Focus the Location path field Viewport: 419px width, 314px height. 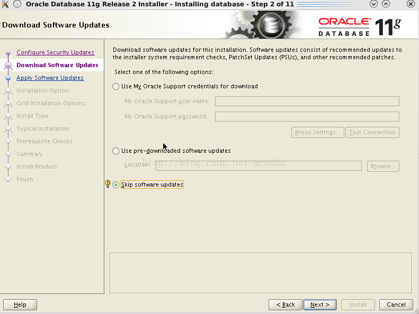point(258,165)
